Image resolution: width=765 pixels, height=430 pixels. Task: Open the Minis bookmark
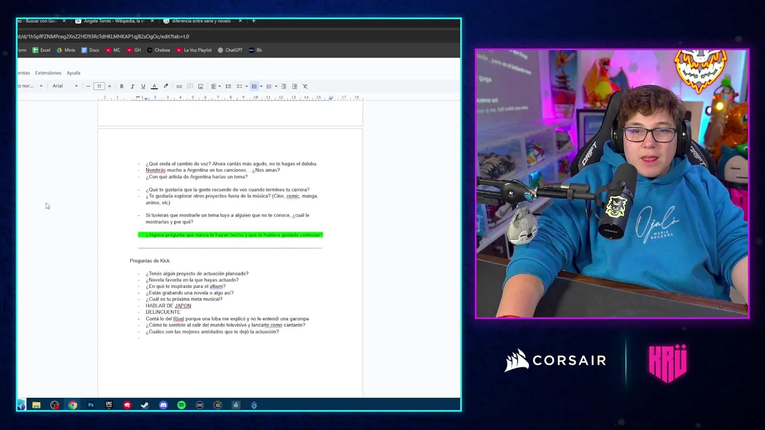66,50
